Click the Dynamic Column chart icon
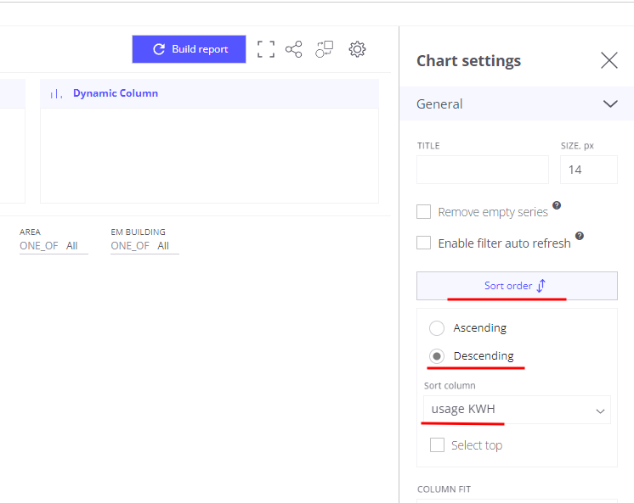Screen dimensions: 634x503 point(56,94)
